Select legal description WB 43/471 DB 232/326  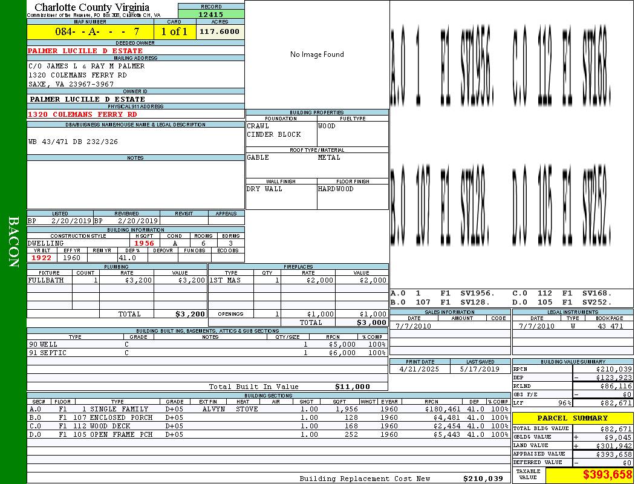[73, 142]
